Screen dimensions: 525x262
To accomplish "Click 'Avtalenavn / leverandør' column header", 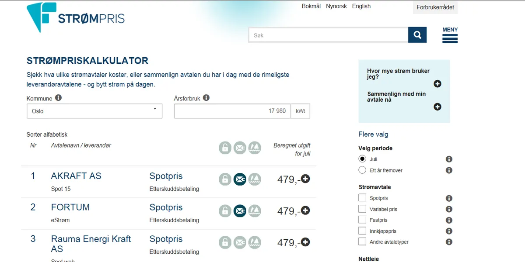I will tap(81, 145).
